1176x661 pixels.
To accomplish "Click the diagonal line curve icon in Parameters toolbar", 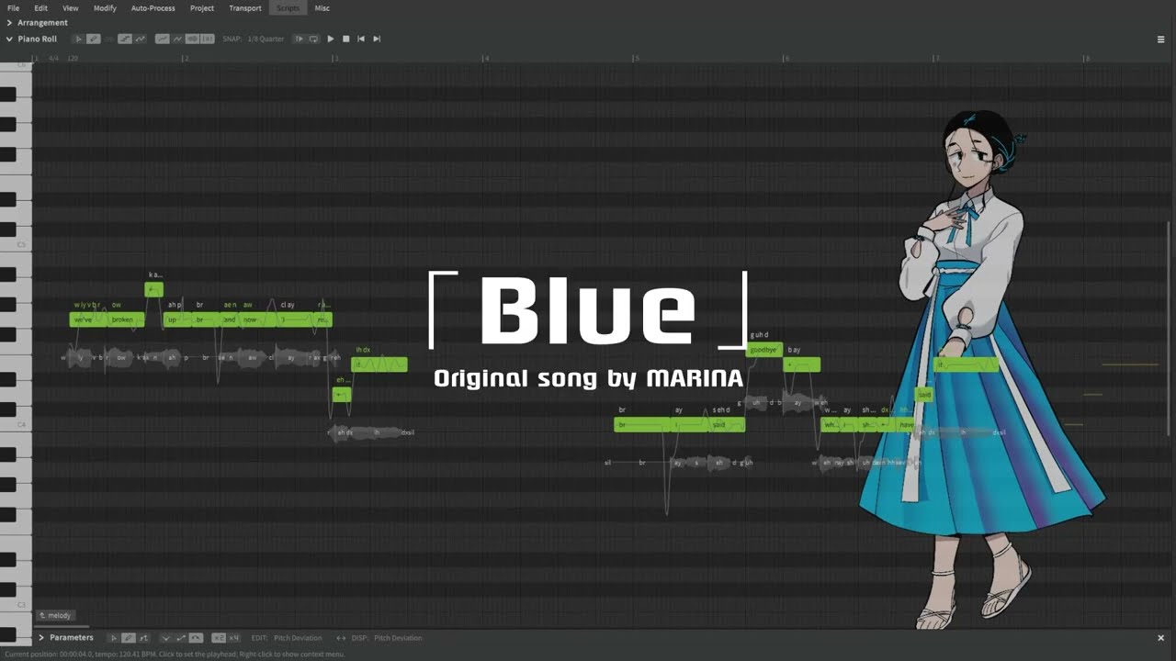I will 181,637.
